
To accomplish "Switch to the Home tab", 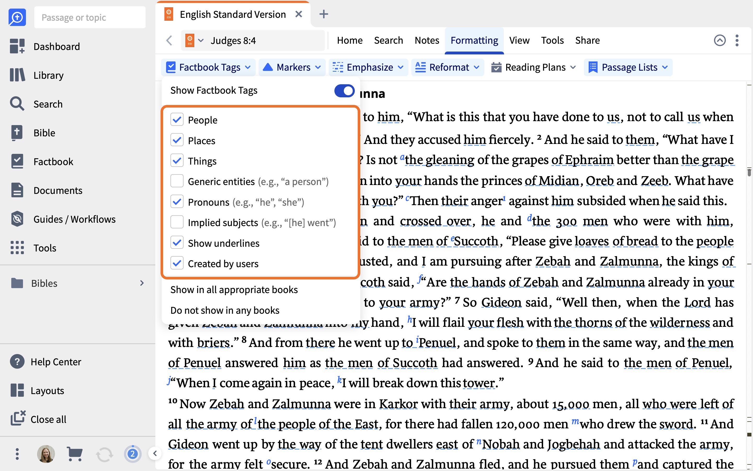I will click(x=350, y=40).
